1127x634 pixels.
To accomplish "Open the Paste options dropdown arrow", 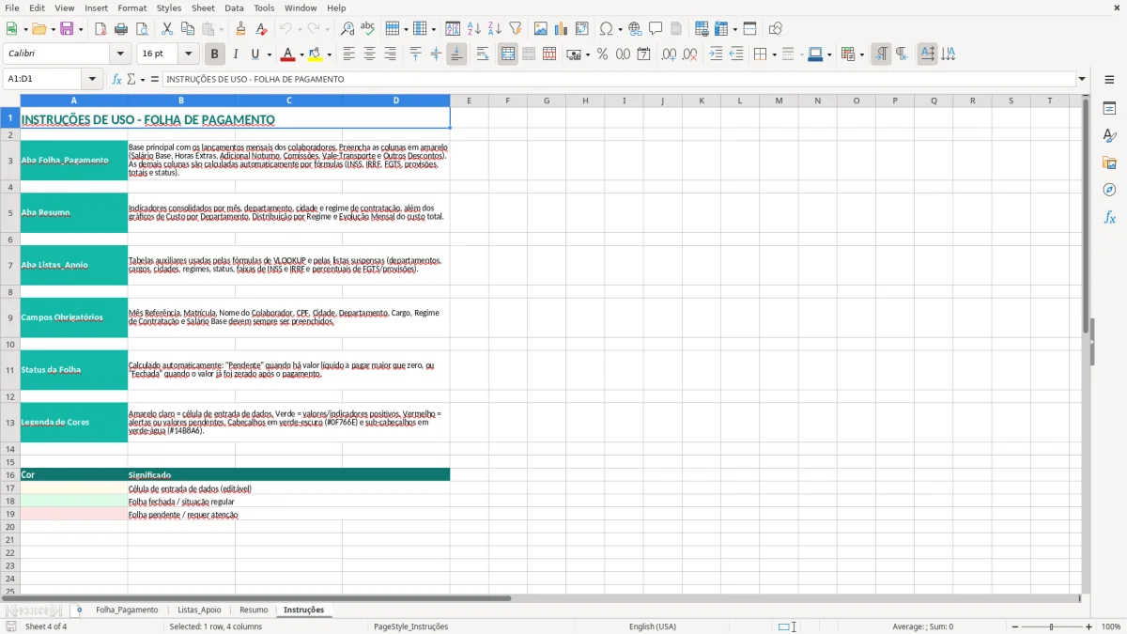I will [x=222, y=29].
